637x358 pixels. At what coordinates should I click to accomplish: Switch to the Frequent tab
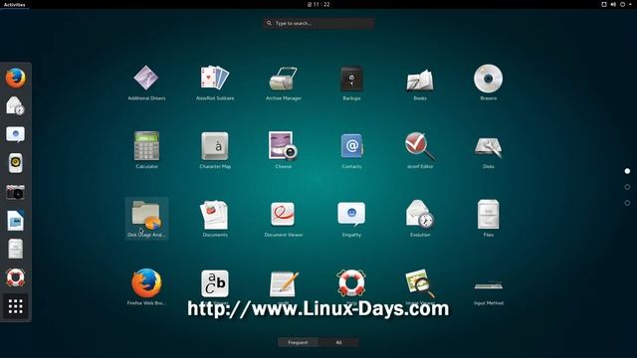(298, 342)
